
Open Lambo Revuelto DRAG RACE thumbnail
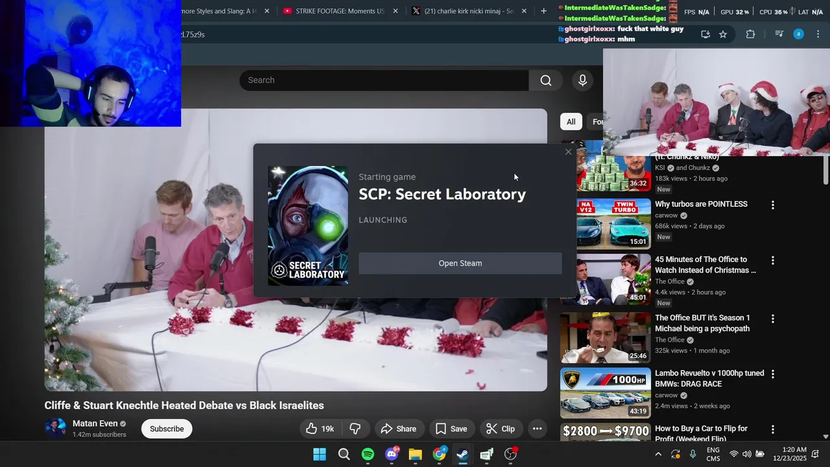(x=606, y=393)
